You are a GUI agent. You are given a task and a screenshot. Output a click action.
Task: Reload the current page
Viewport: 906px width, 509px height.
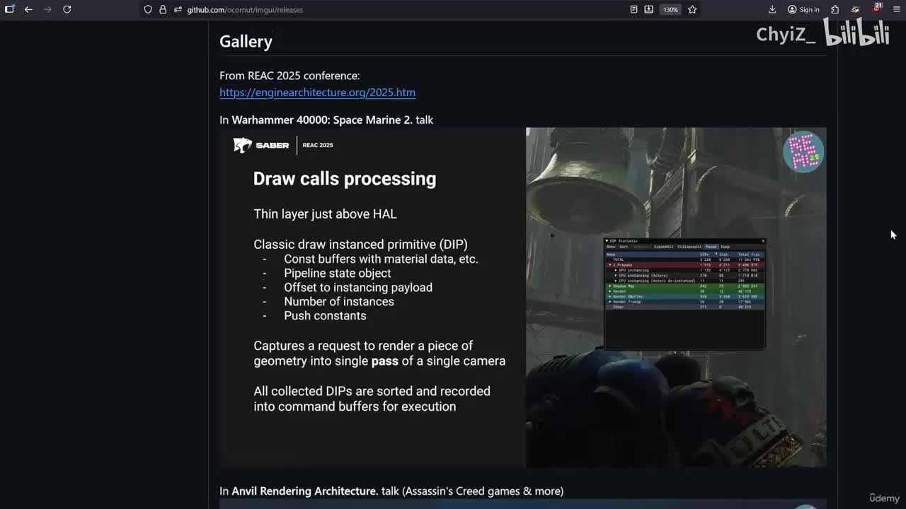tap(67, 9)
